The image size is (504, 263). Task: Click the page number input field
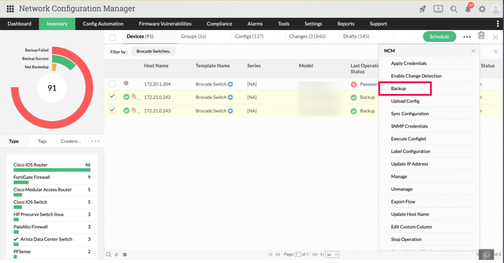297,254
